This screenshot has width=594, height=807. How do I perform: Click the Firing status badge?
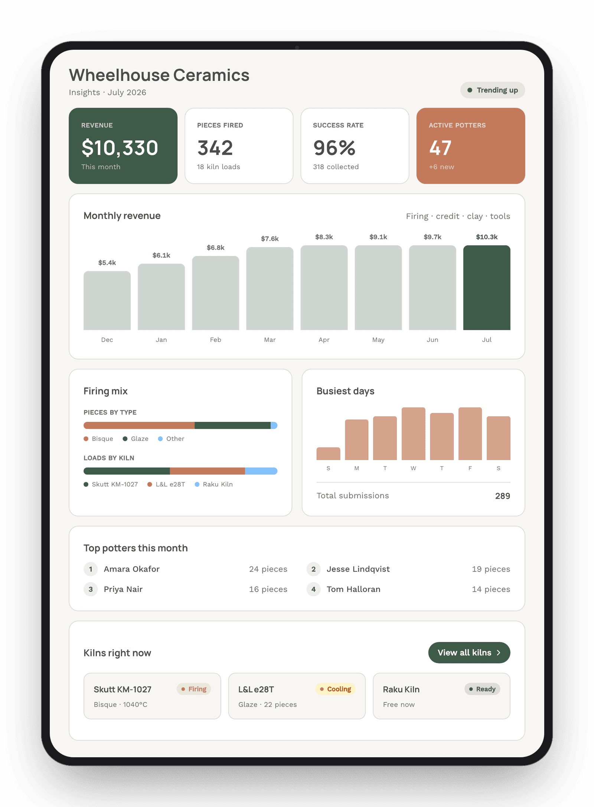pos(194,689)
